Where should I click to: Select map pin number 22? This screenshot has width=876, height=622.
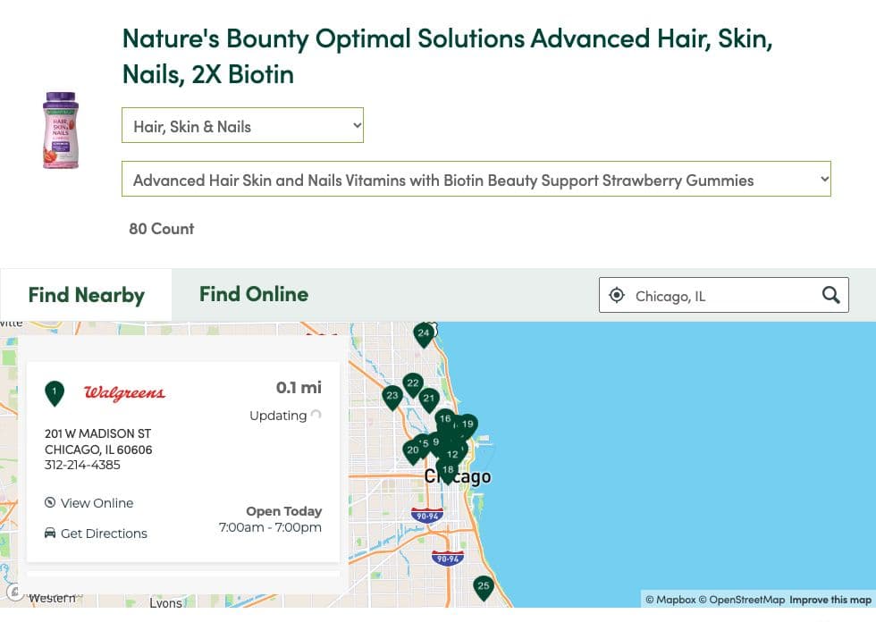point(413,384)
